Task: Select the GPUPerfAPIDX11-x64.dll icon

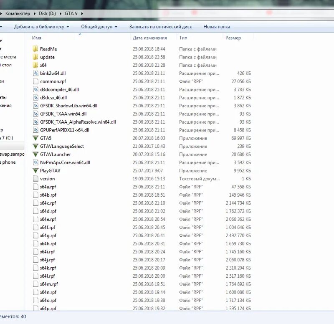Action: point(35,130)
